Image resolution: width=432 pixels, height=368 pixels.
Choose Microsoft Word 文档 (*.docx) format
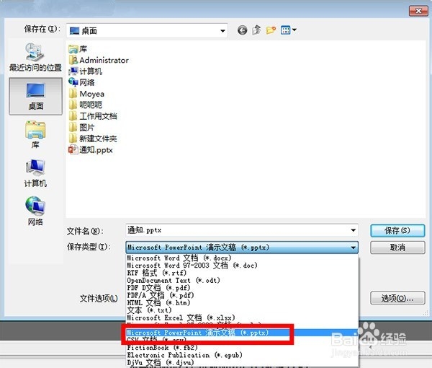242,258
